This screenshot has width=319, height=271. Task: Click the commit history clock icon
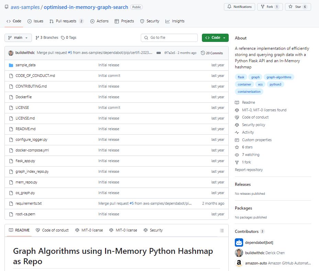click(x=203, y=53)
